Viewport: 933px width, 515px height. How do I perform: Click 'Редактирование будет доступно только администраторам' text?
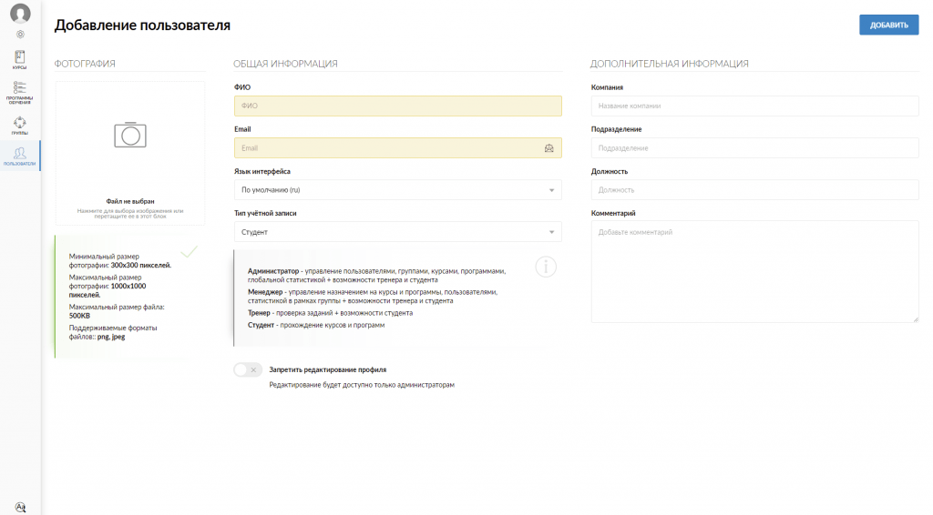[362, 385]
